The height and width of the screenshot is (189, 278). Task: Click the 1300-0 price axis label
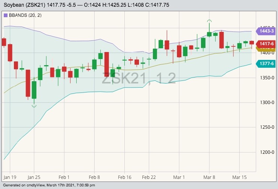266,103
